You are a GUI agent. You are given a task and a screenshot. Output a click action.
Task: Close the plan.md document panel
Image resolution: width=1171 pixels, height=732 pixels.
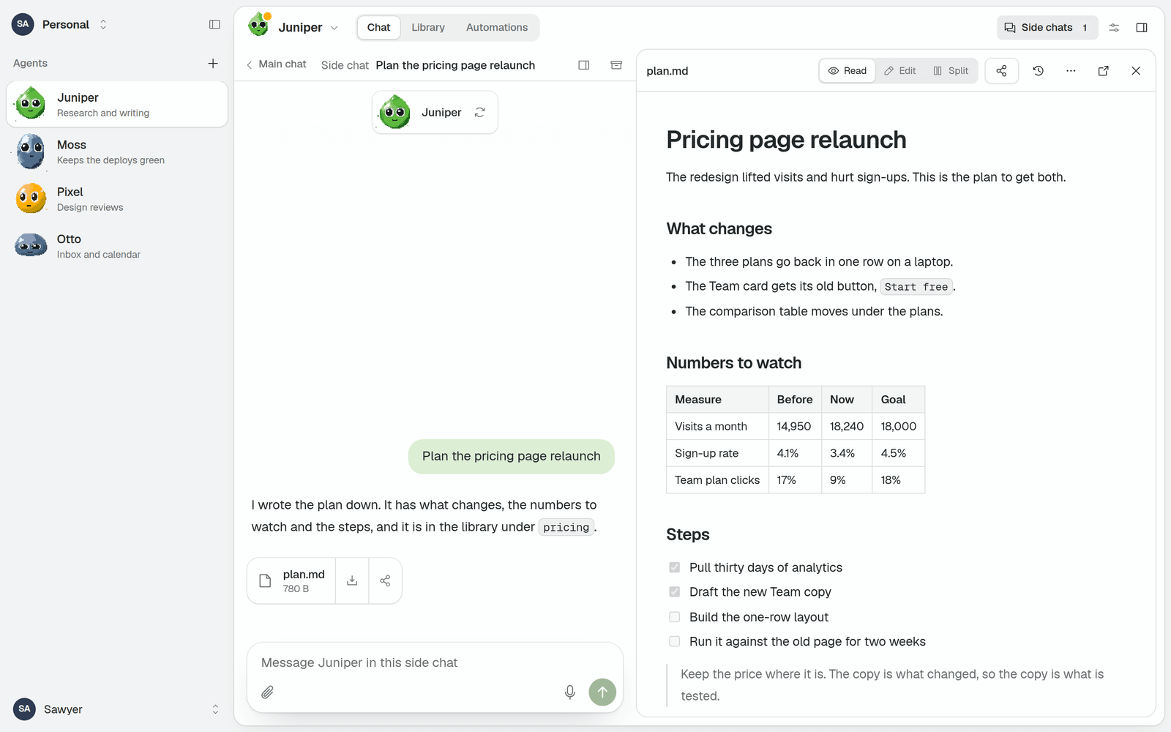point(1136,71)
